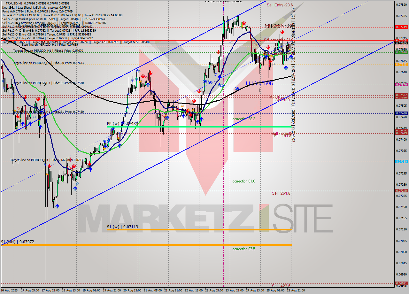Click the '19 Aug 21:00' time label
409x294 pixels.
tap(111, 290)
